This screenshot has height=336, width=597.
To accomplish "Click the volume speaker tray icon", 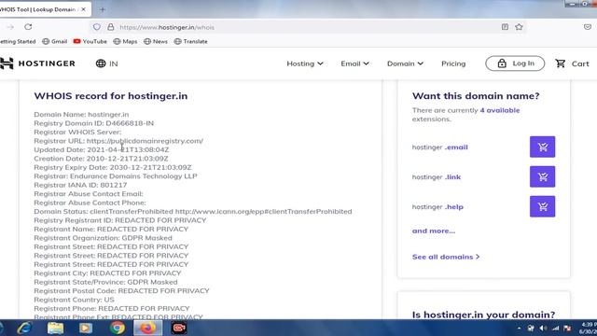I will pos(543,328).
